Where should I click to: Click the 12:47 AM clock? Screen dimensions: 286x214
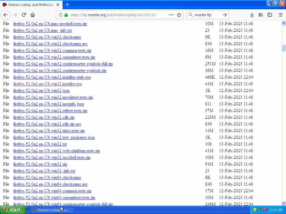(x=276, y=210)
